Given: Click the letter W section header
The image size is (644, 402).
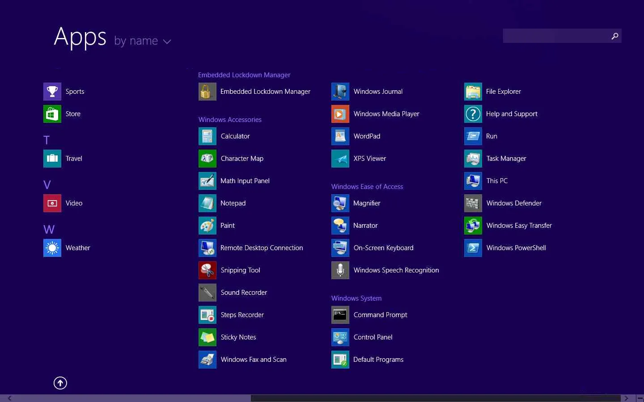Looking at the screenshot, I should (49, 230).
